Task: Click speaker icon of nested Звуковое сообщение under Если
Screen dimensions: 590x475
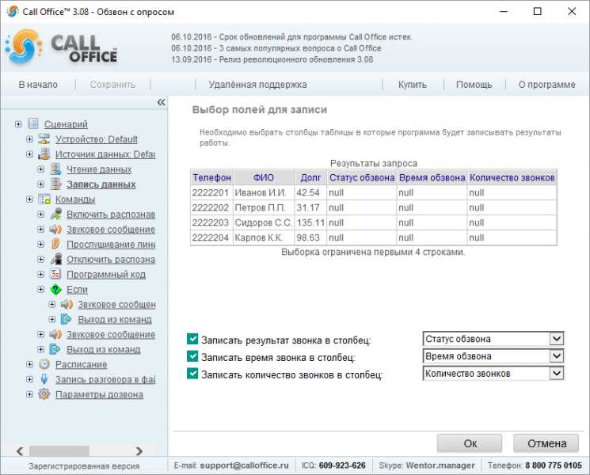Action: [x=67, y=304]
